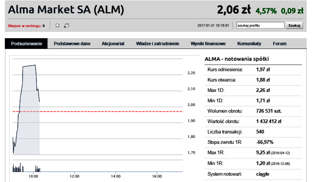
Task: Click the volume bars below the chart
Action: point(26,167)
